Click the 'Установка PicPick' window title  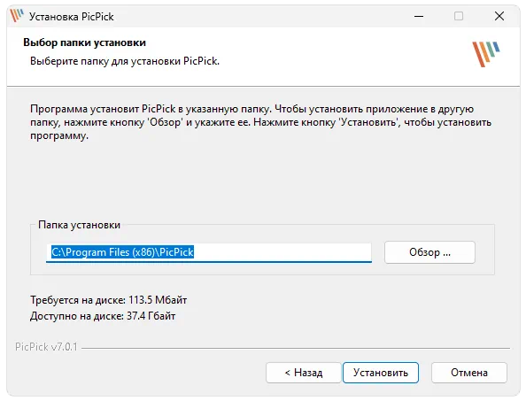click(72, 17)
